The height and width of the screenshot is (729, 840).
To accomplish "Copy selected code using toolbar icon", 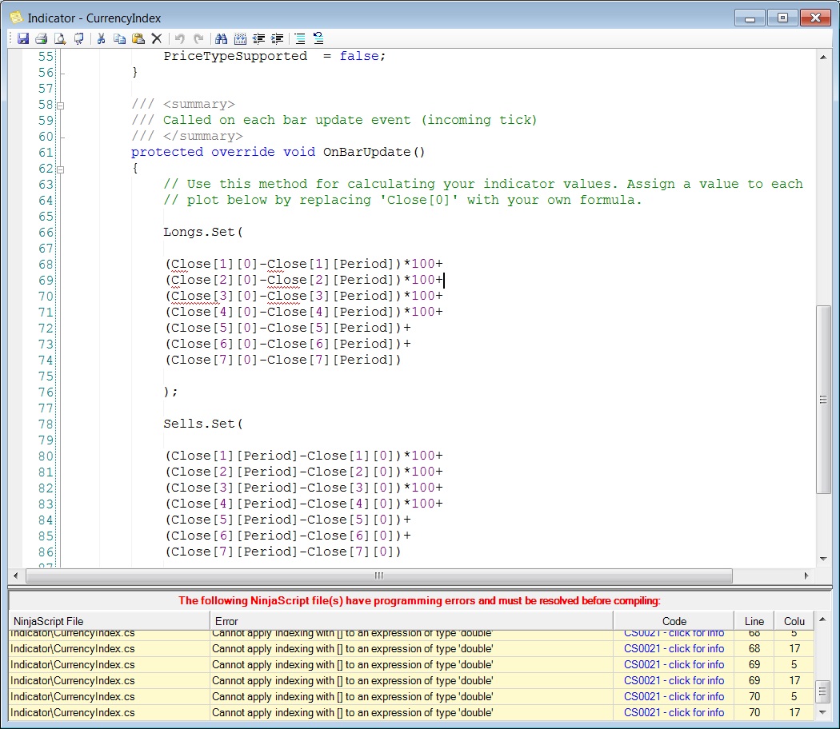I will (119, 38).
